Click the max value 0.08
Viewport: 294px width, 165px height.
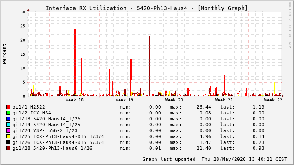click(205, 113)
